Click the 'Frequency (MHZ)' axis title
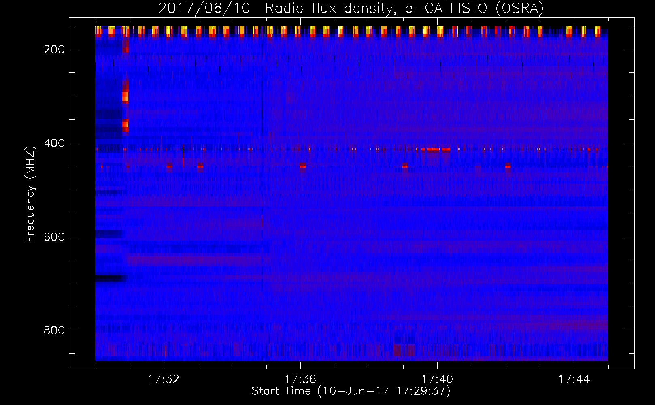 [x=30, y=194]
